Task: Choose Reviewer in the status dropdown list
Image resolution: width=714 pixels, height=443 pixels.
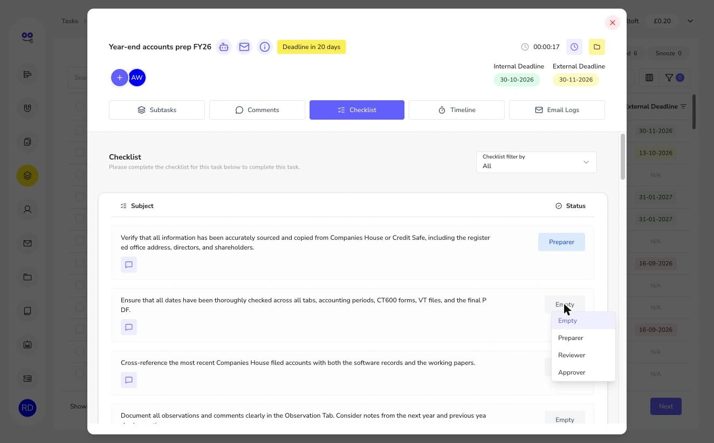Action: (583, 355)
